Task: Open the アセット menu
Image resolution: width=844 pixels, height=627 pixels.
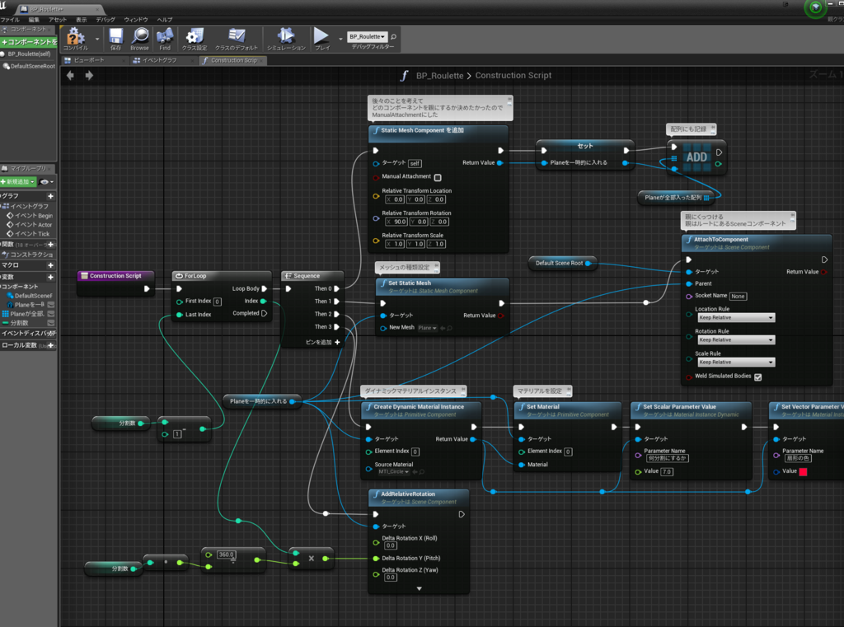Action: coord(58,20)
